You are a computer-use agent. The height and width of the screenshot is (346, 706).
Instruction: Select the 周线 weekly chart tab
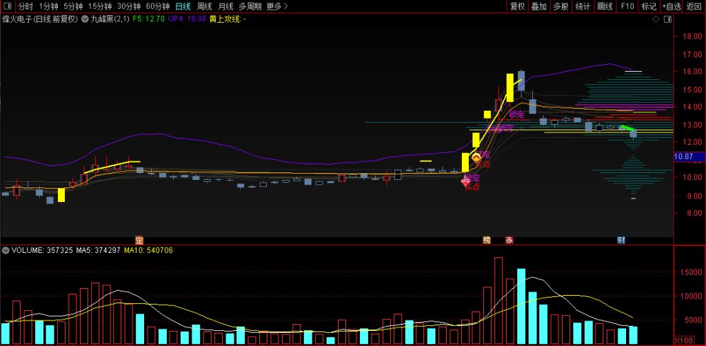205,7
